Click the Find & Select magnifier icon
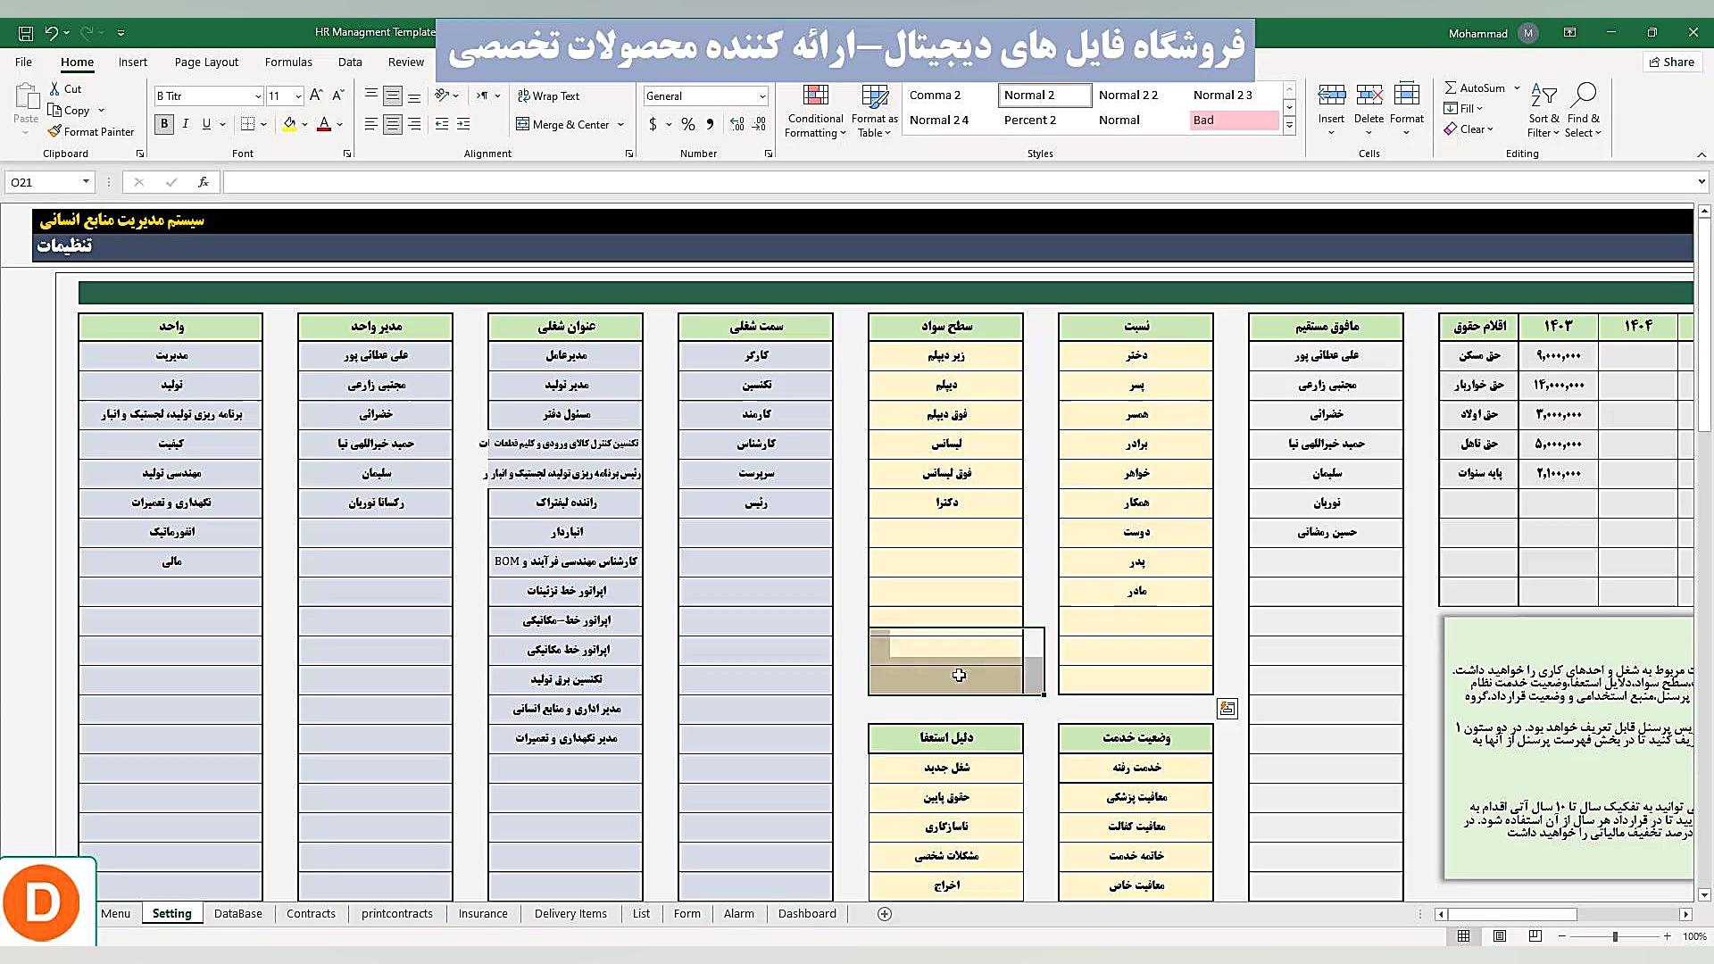The width and height of the screenshot is (1714, 964). coord(1585,96)
